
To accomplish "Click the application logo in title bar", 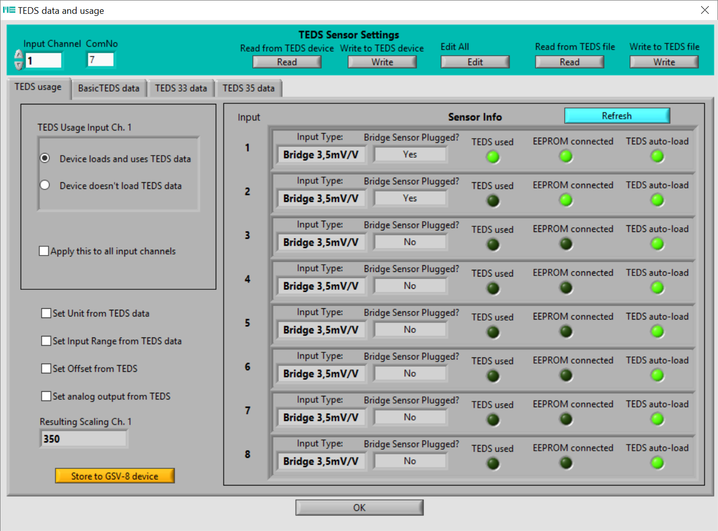I will (x=9, y=10).
